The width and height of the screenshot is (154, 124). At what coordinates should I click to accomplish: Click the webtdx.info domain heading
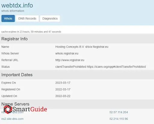pyautogui.click(x=17, y=5)
